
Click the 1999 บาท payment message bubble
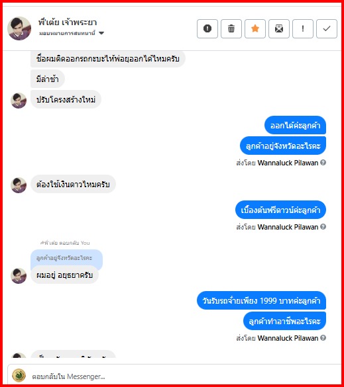tap(261, 300)
